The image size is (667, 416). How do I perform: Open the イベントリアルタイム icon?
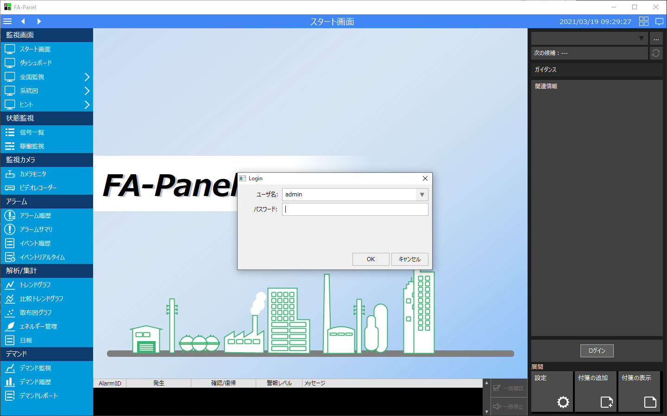(10, 257)
